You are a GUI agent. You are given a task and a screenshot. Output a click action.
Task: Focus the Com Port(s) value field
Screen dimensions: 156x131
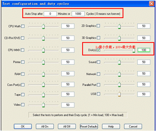[x=68, y=84]
